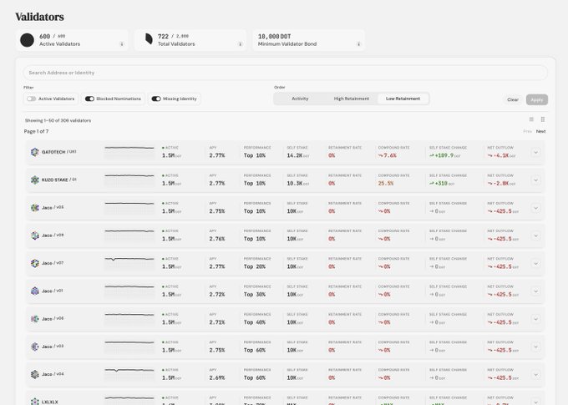Open info icon on Total Validators card
The image size is (568, 405).
241,44
